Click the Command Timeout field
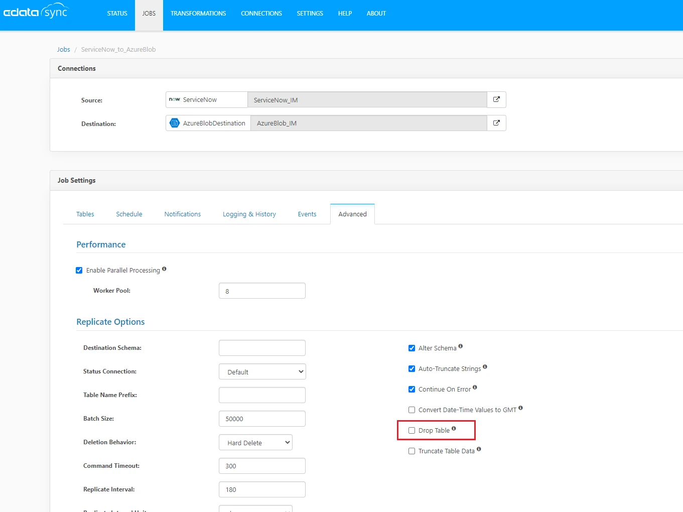The image size is (683, 512). point(262,466)
